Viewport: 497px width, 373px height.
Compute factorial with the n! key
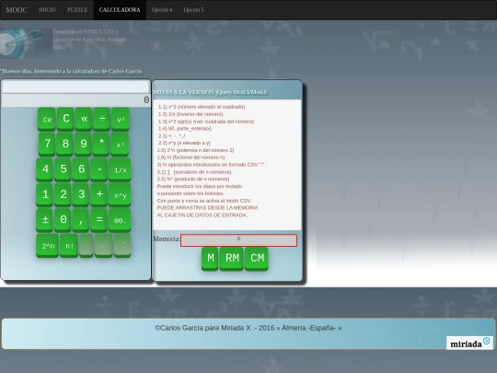coord(69,246)
